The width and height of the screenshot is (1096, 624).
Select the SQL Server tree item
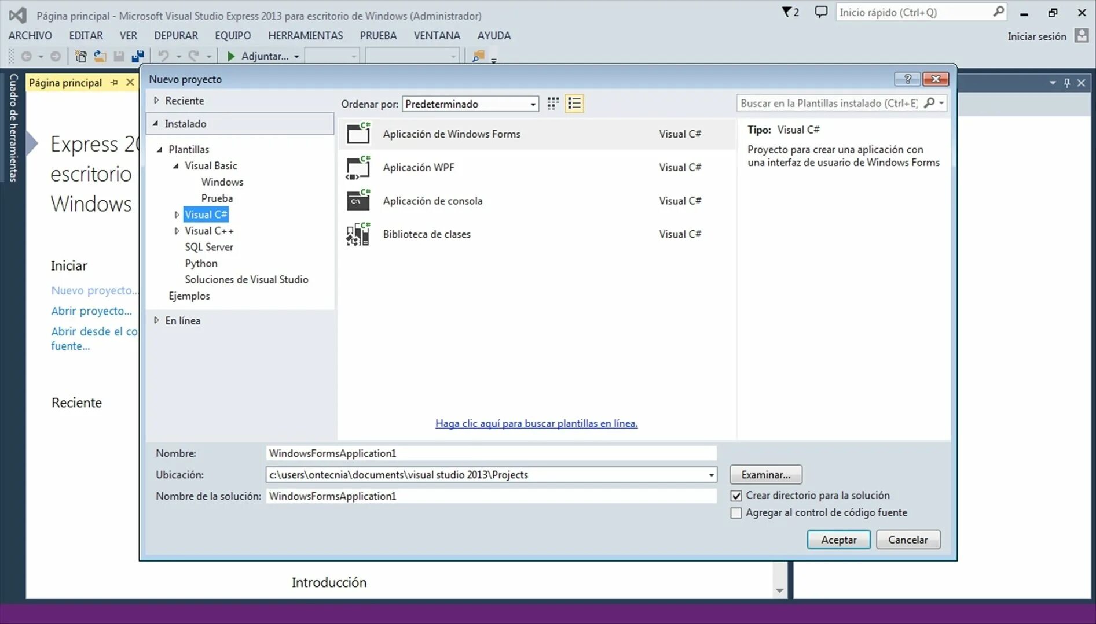pos(209,247)
